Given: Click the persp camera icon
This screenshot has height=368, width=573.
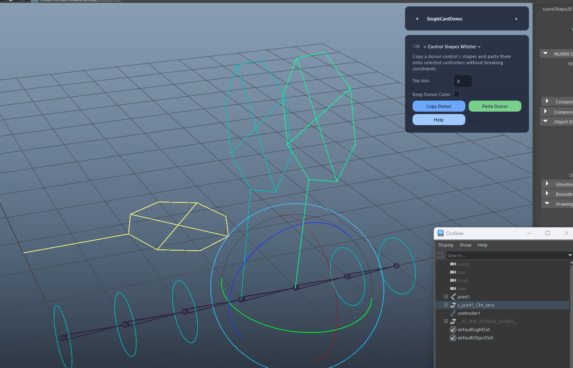Looking at the screenshot, I should point(453,264).
